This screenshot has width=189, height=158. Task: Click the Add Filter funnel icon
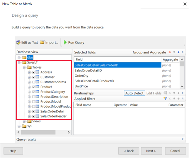pos(165,99)
